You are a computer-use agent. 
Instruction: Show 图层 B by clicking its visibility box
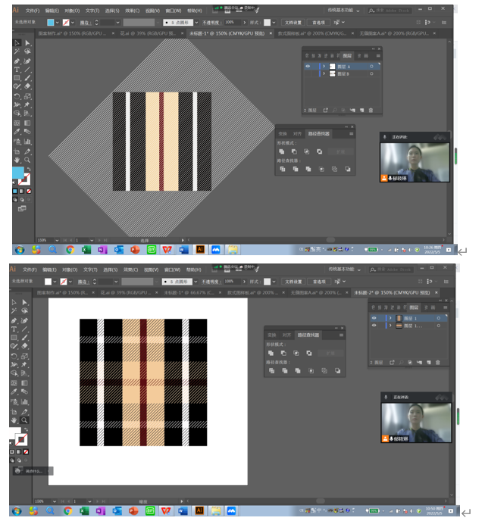click(308, 75)
